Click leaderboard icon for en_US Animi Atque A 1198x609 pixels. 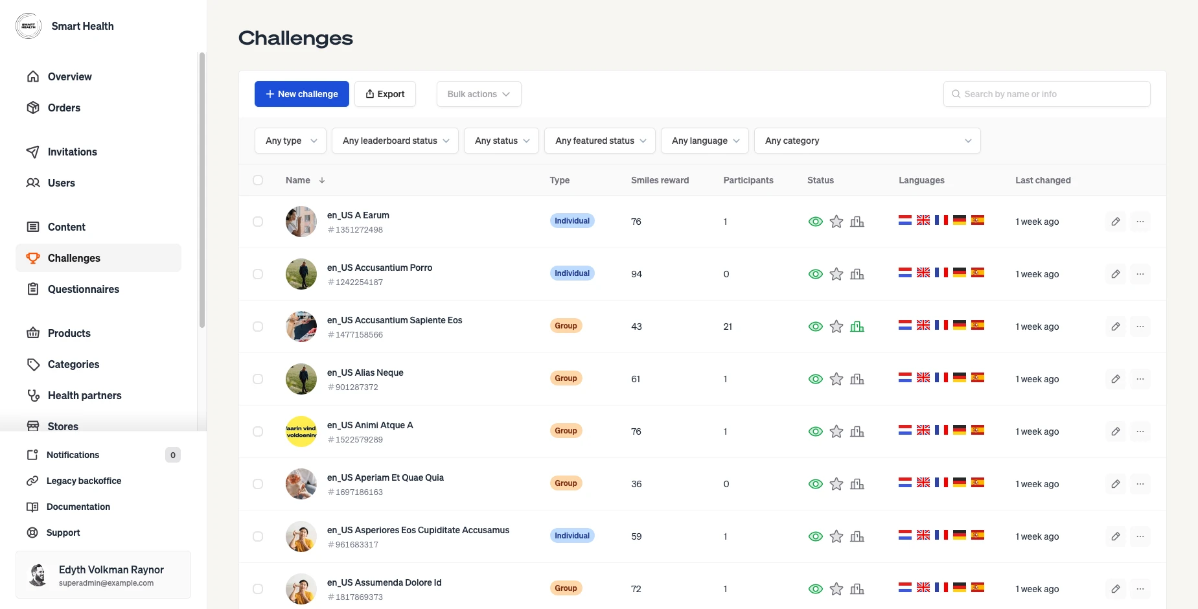click(857, 431)
